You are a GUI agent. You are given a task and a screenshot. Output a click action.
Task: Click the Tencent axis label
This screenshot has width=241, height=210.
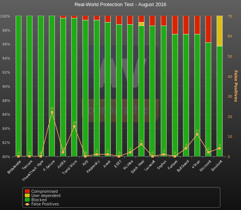coord(27,165)
